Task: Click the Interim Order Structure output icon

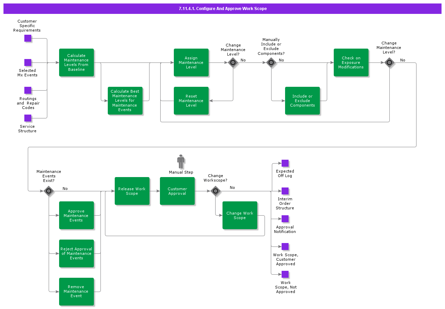Action: click(x=285, y=191)
